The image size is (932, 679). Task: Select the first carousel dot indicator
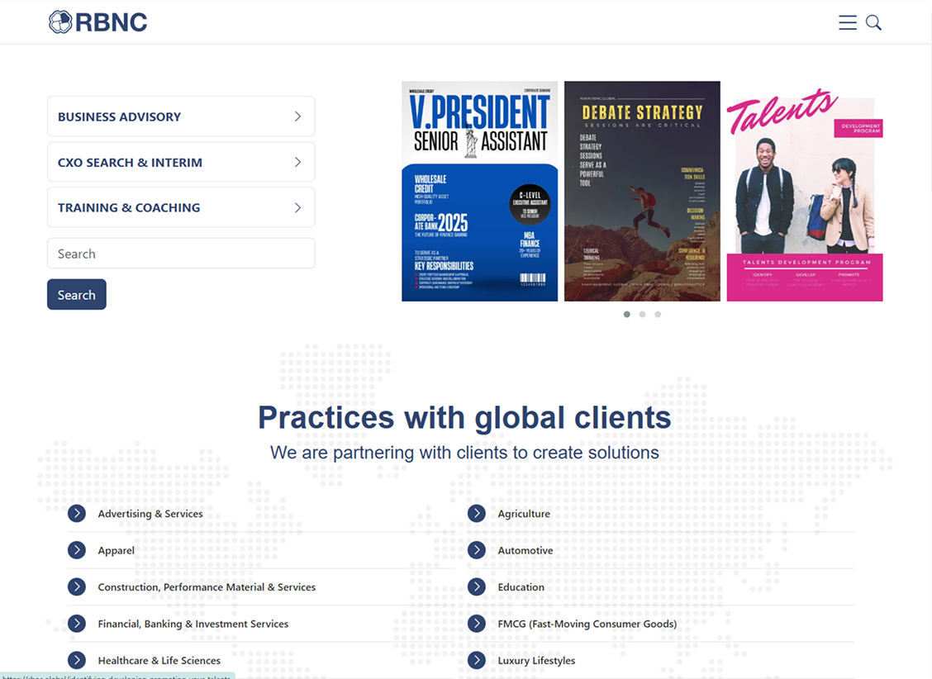click(x=627, y=315)
